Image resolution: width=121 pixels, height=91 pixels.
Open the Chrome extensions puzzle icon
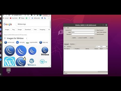click(32, 15)
